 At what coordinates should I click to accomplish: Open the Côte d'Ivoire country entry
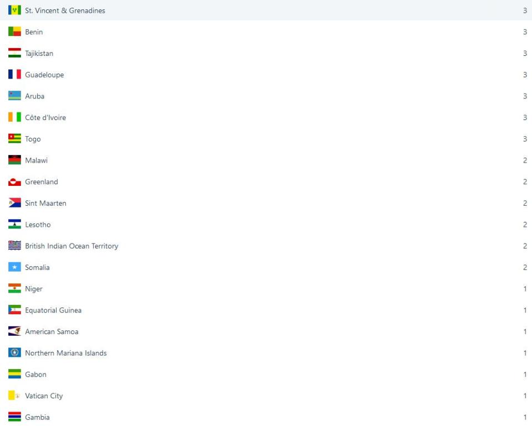tap(45, 118)
